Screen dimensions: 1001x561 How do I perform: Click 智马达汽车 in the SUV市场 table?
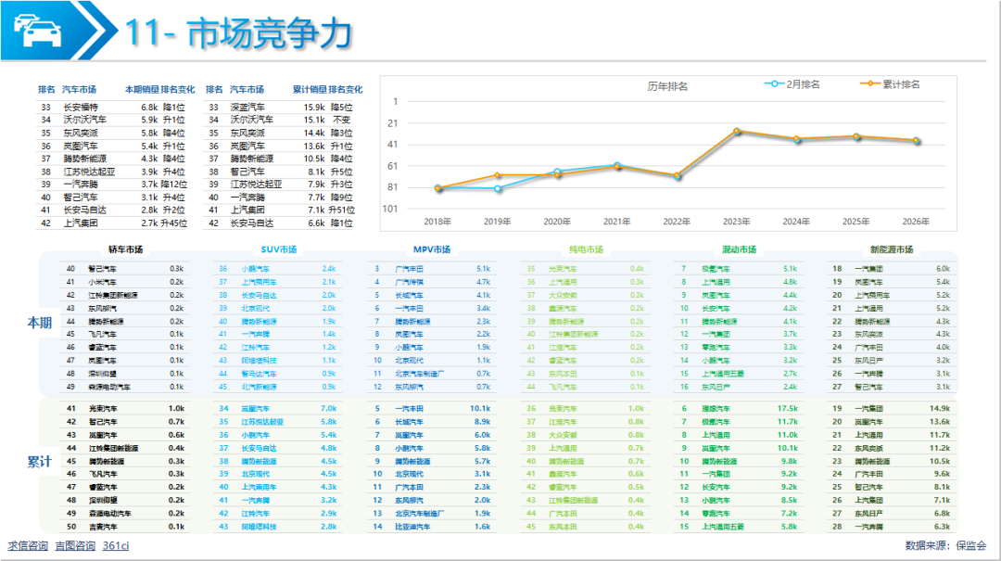pyautogui.click(x=259, y=374)
